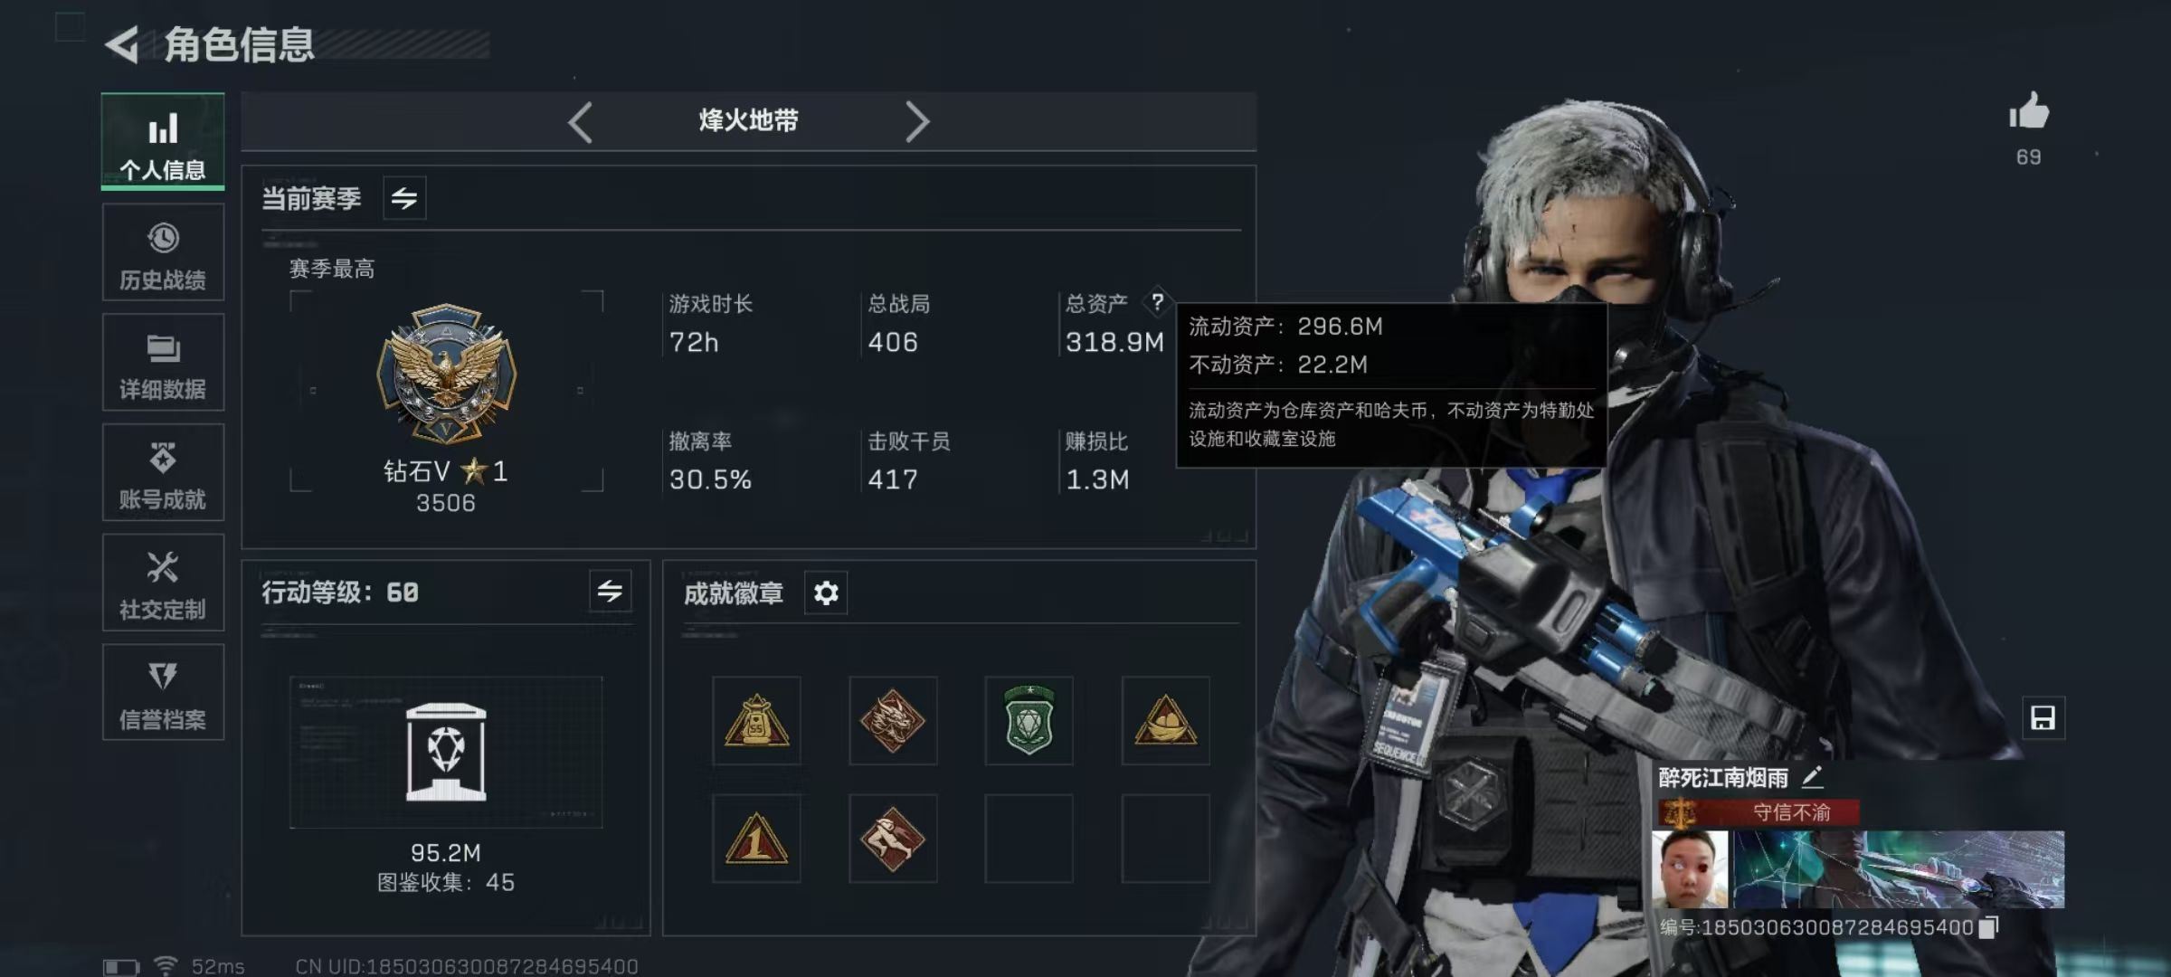
Task: Click the 钻石V rank emblem
Action: click(446, 374)
